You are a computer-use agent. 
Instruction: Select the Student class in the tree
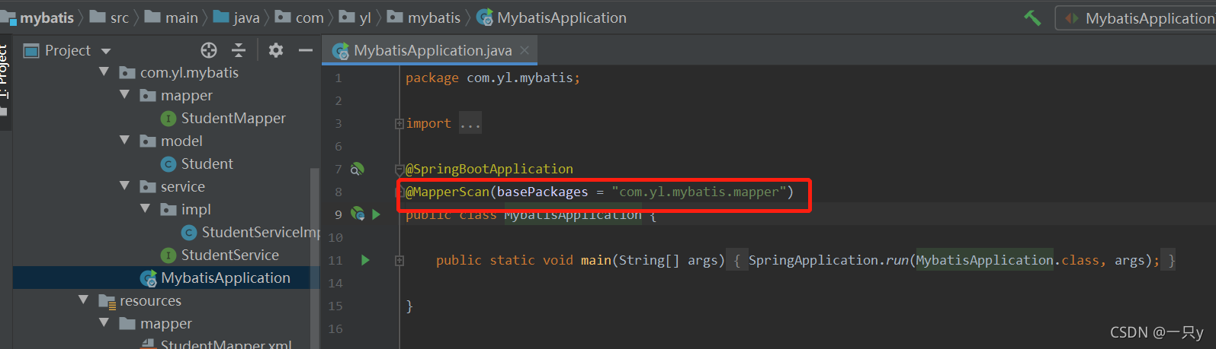(207, 163)
